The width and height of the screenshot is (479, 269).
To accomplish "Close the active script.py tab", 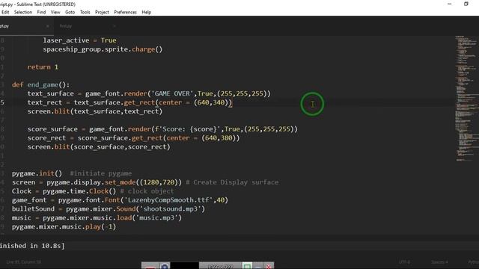I will click(x=47, y=26).
